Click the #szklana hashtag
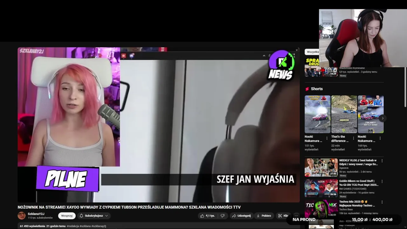The width and height of the screenshot is (407, 229). (85, 226)
